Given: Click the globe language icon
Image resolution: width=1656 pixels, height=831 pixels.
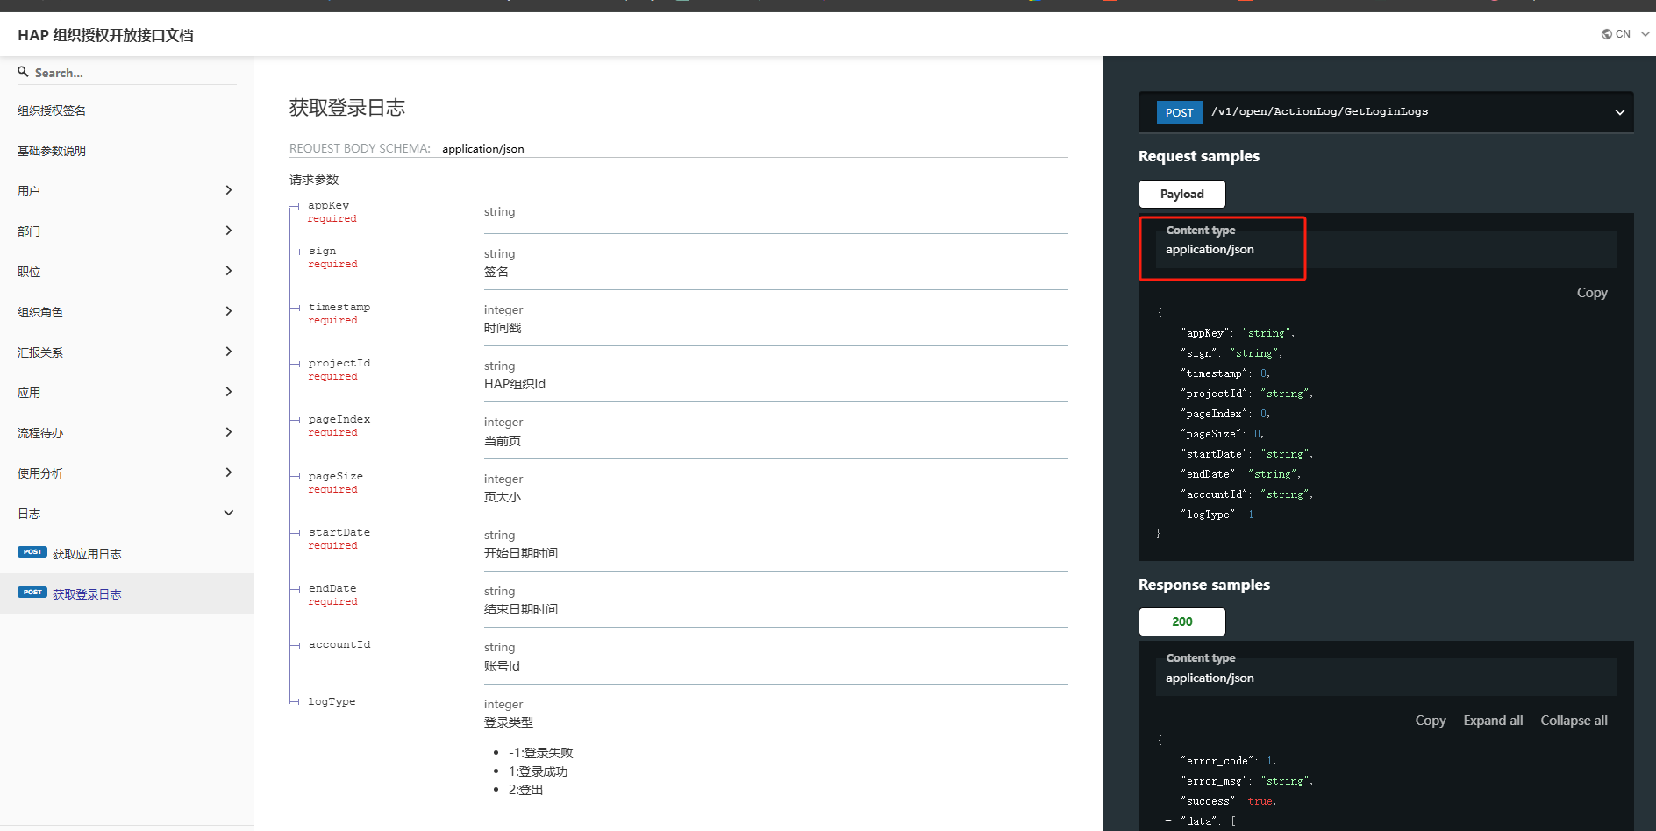Looking at the screenshot, I should click(x=1606, y=34).
